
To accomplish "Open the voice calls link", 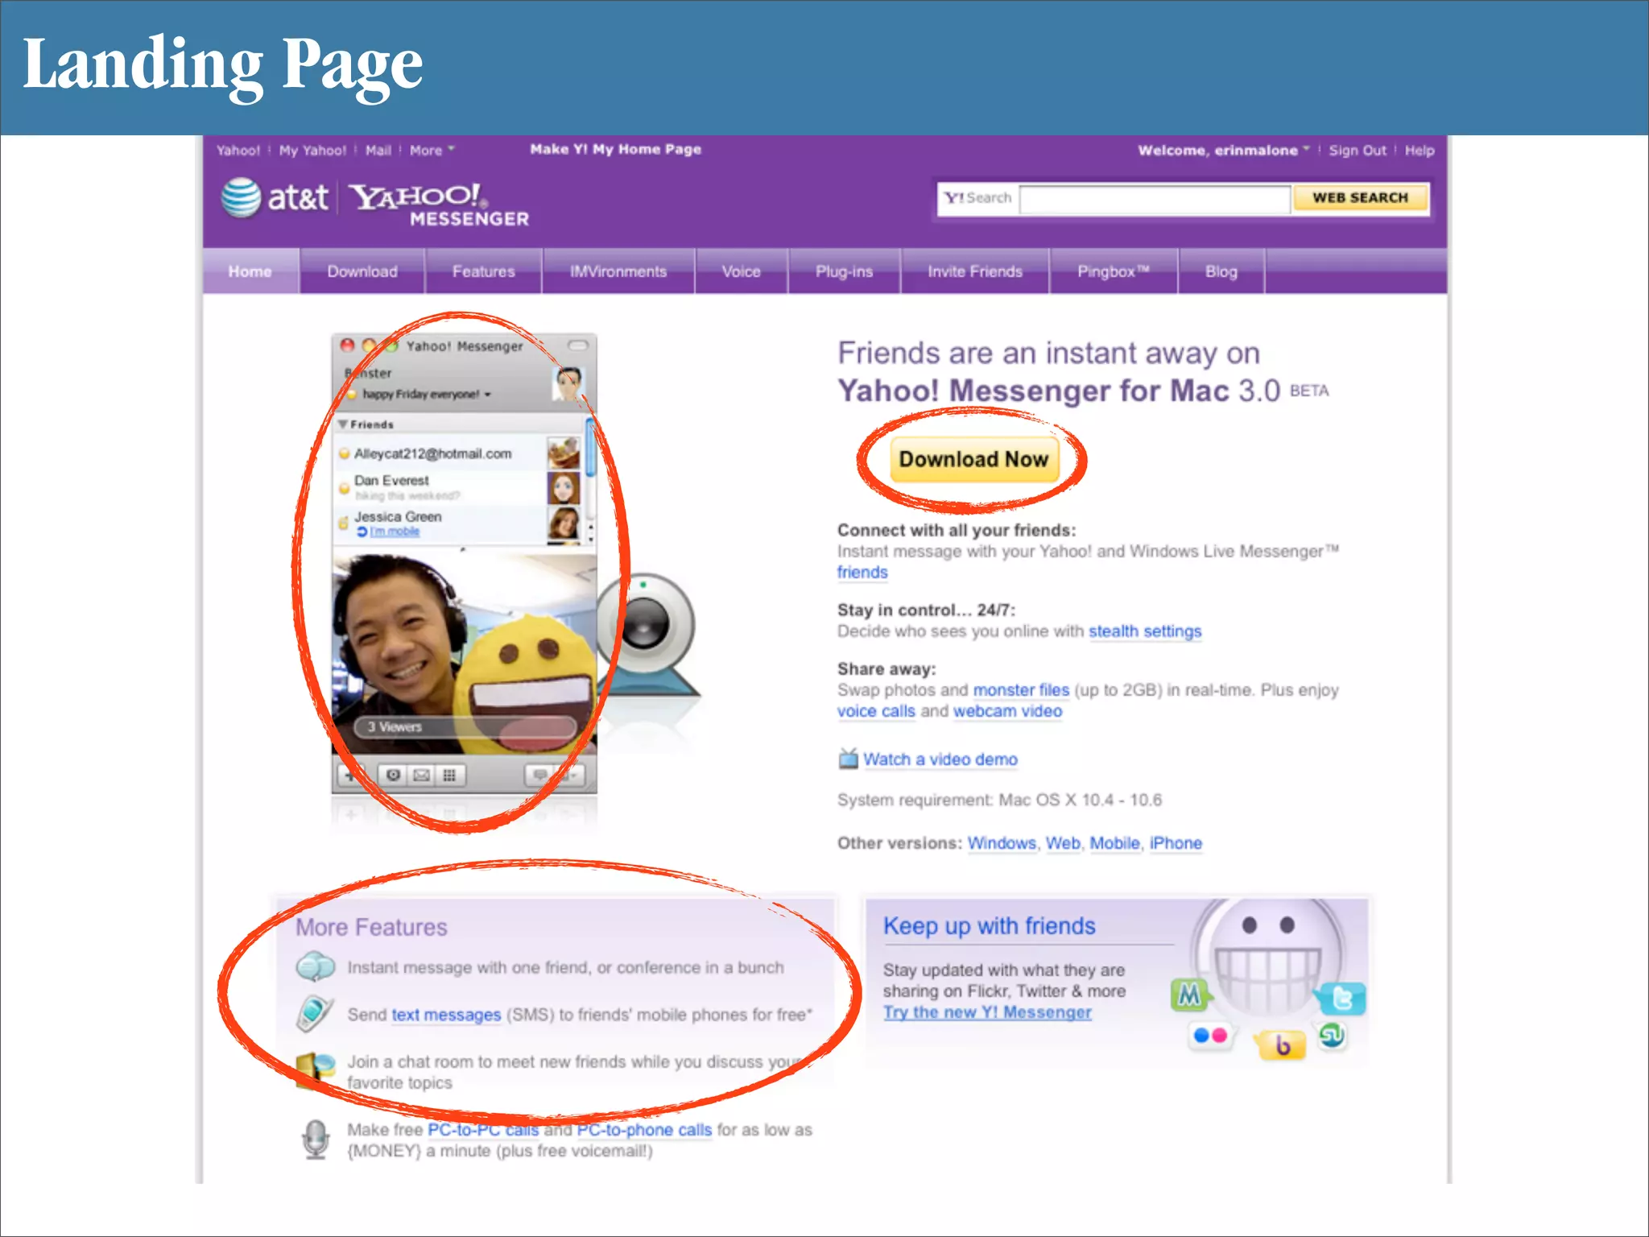I will (x=876, y=711).
